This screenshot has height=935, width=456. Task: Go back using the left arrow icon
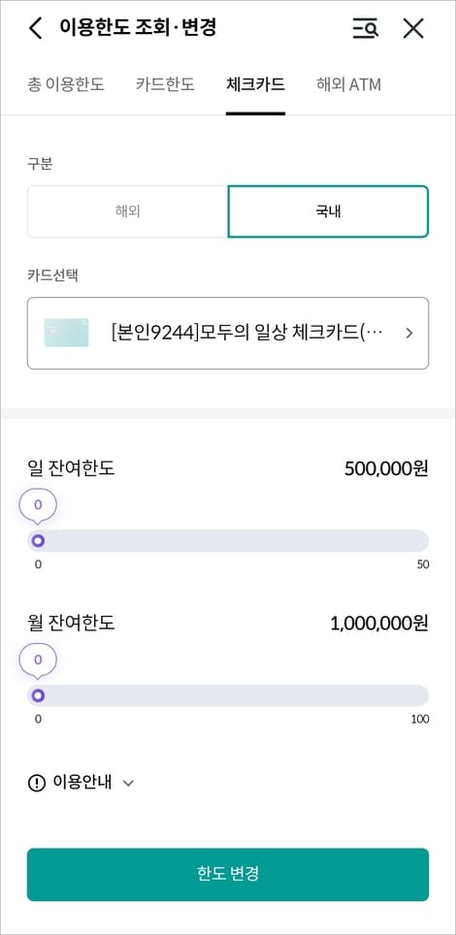pos(36,28)
